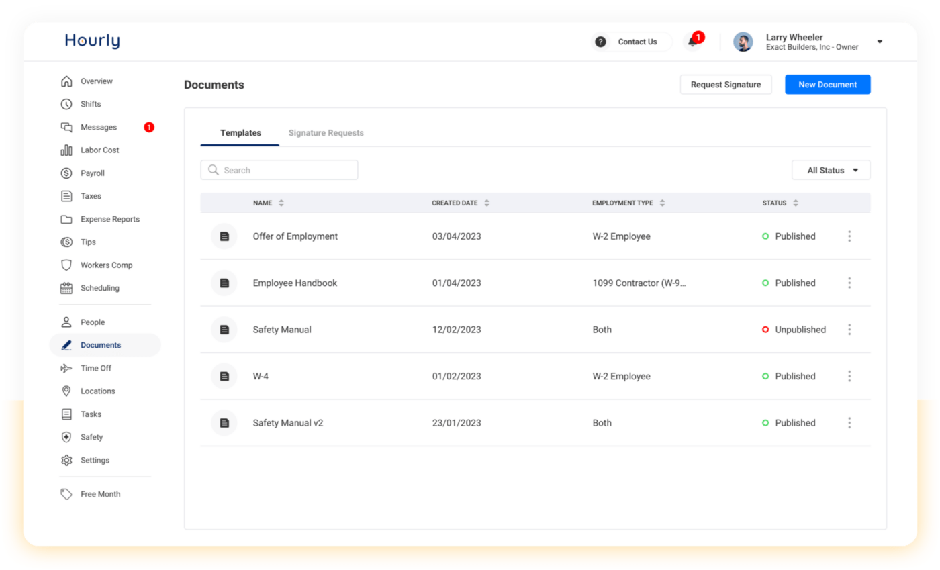Click the People person icon
This screenshot has width=940, height=570.
tap(66, 322)
